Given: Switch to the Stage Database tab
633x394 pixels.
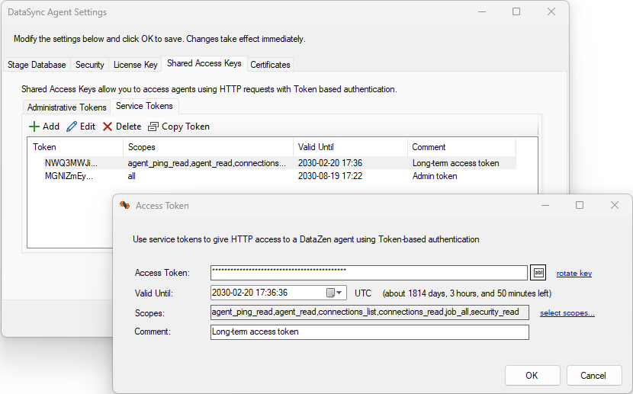Looking at the screenshot, I should coord(37,65).
